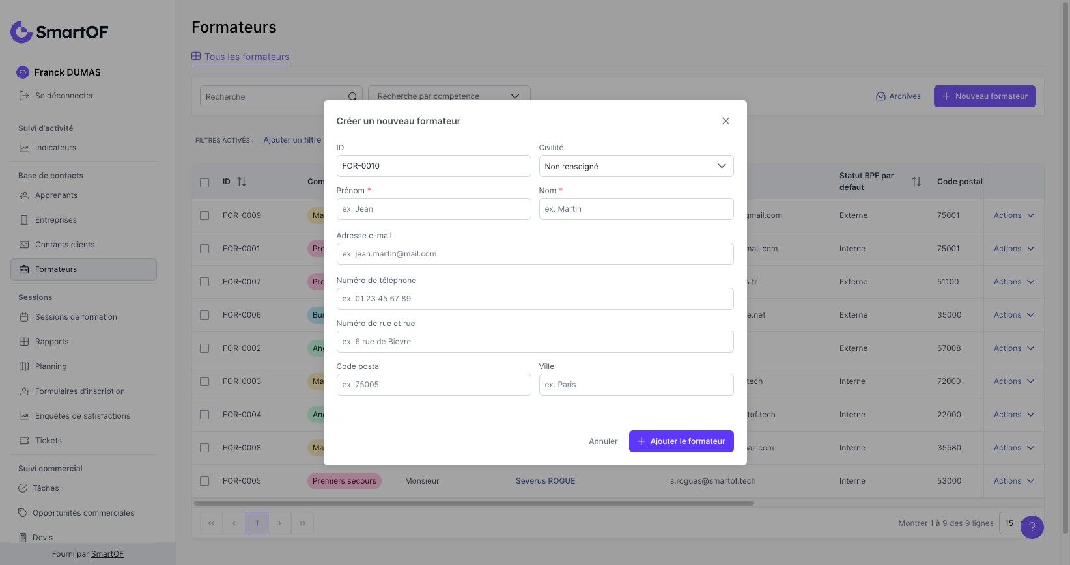This screenshot has height=565, width=1070.
Task: Open Actions menu for FOR-0009
Action: point(1013,215)
